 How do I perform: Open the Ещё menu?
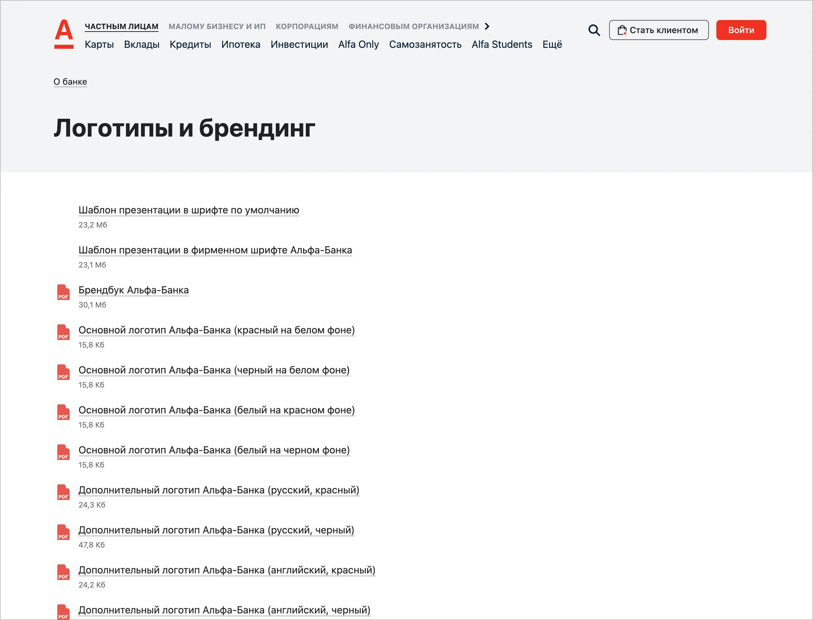[x=552, y=44]
